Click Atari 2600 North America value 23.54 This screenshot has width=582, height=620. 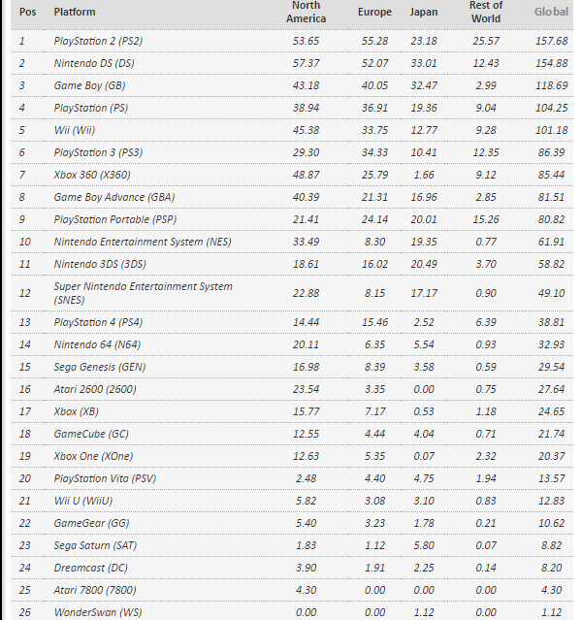(x=306, y=389)
